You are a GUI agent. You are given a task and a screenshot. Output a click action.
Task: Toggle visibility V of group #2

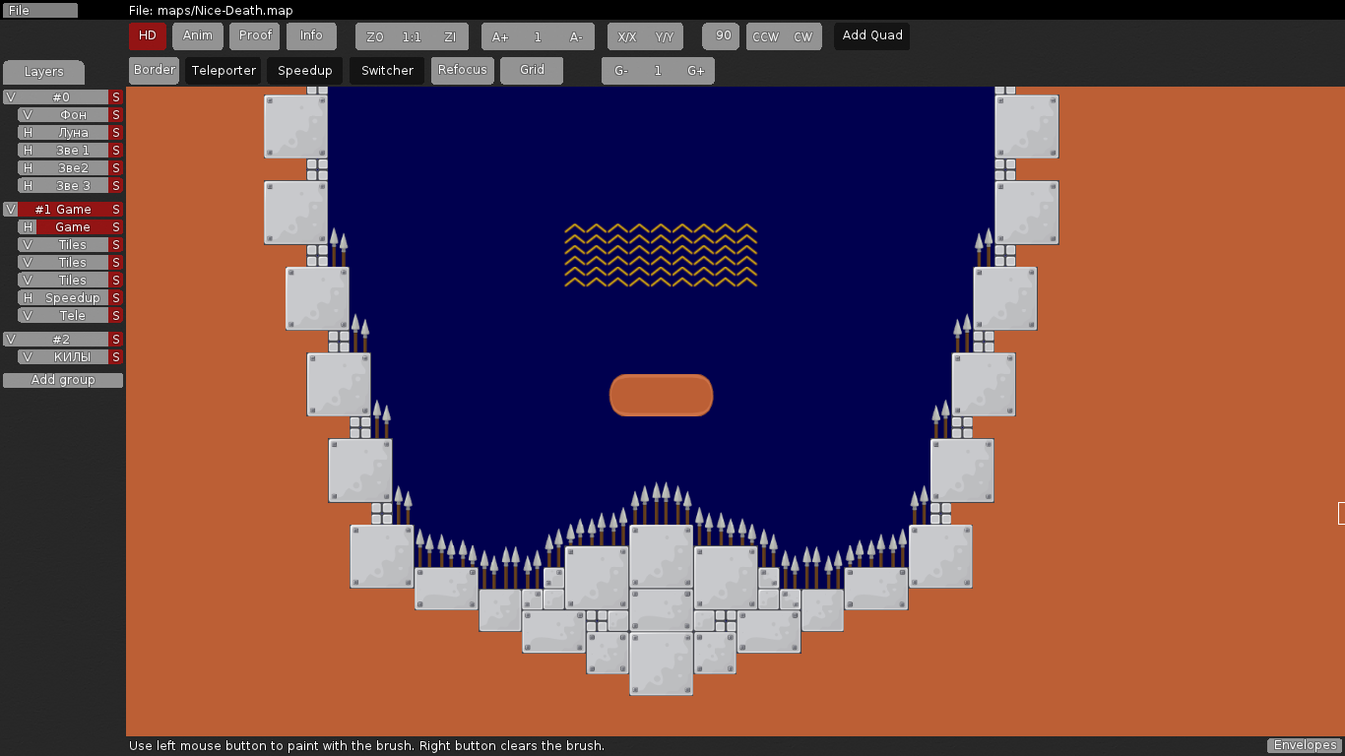10,340
